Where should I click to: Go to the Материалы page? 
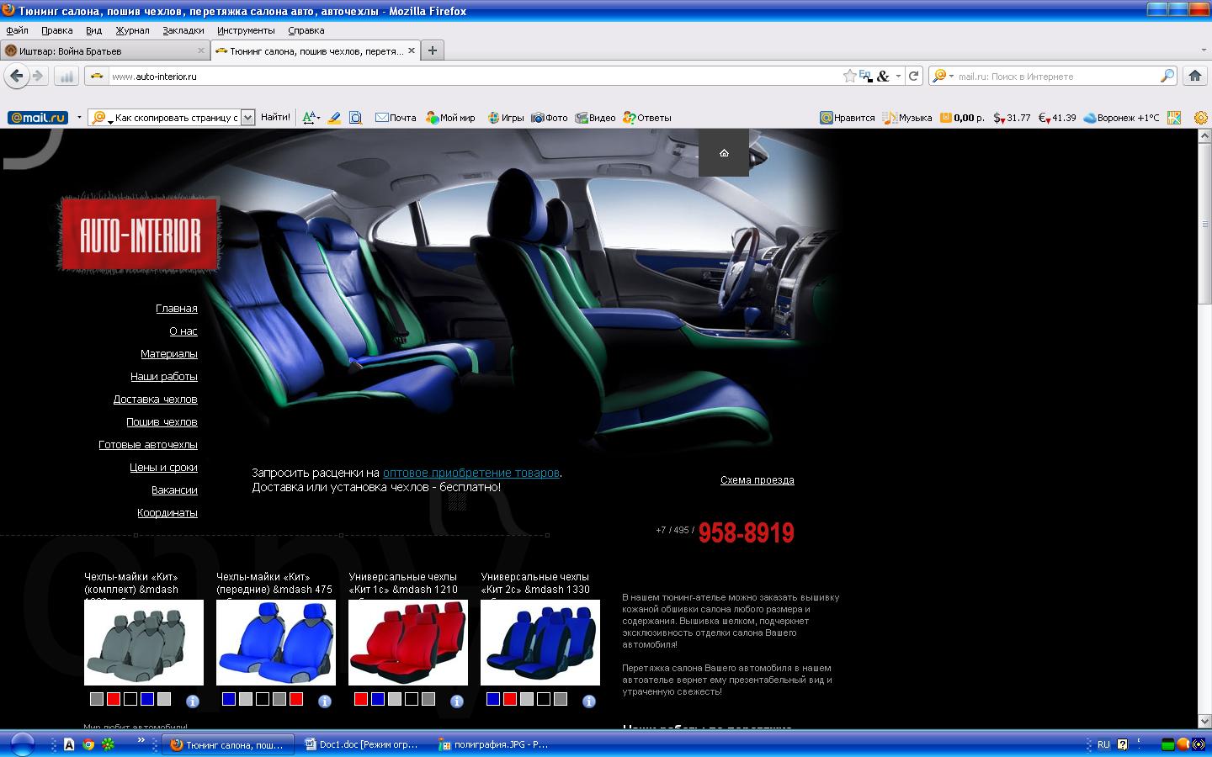[x=169, y=354]
